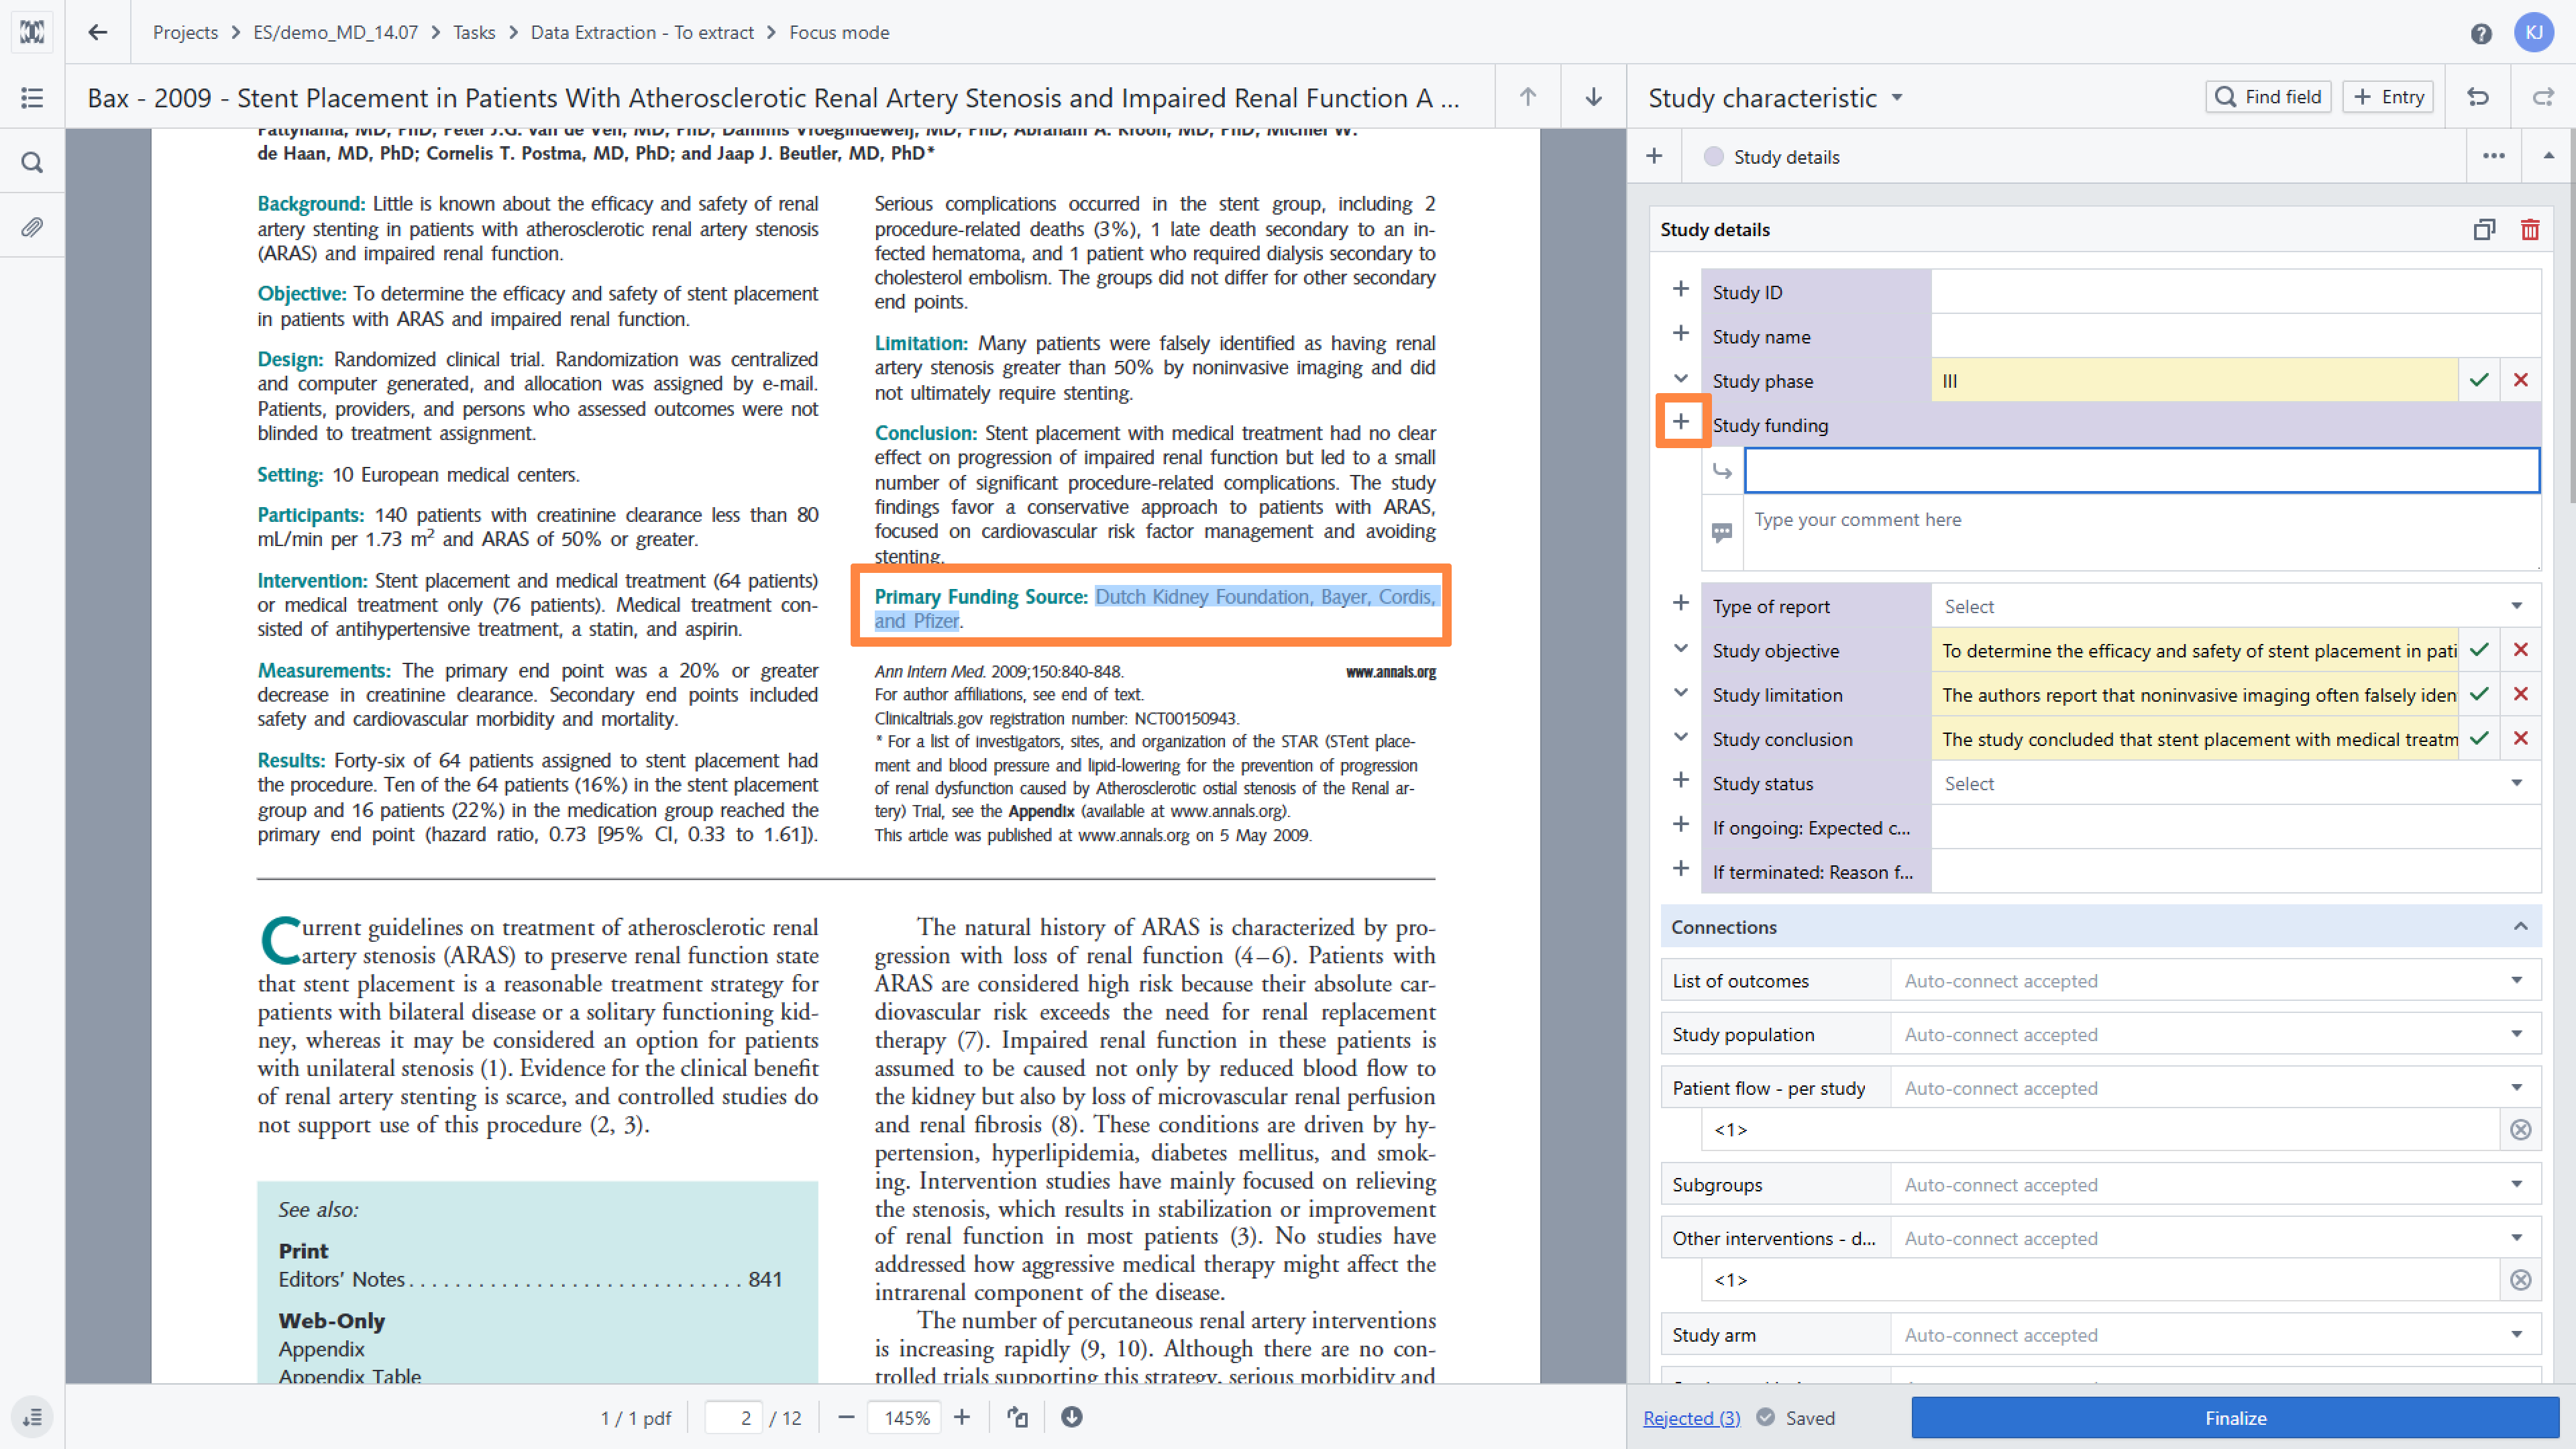
Task: Click the Study objective value text
Action: point(2195,650)
